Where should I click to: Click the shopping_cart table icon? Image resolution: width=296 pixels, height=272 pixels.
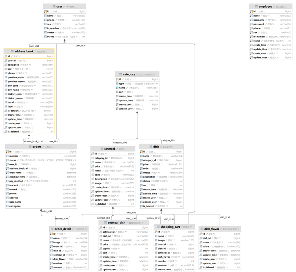click(x=158, y=227)
